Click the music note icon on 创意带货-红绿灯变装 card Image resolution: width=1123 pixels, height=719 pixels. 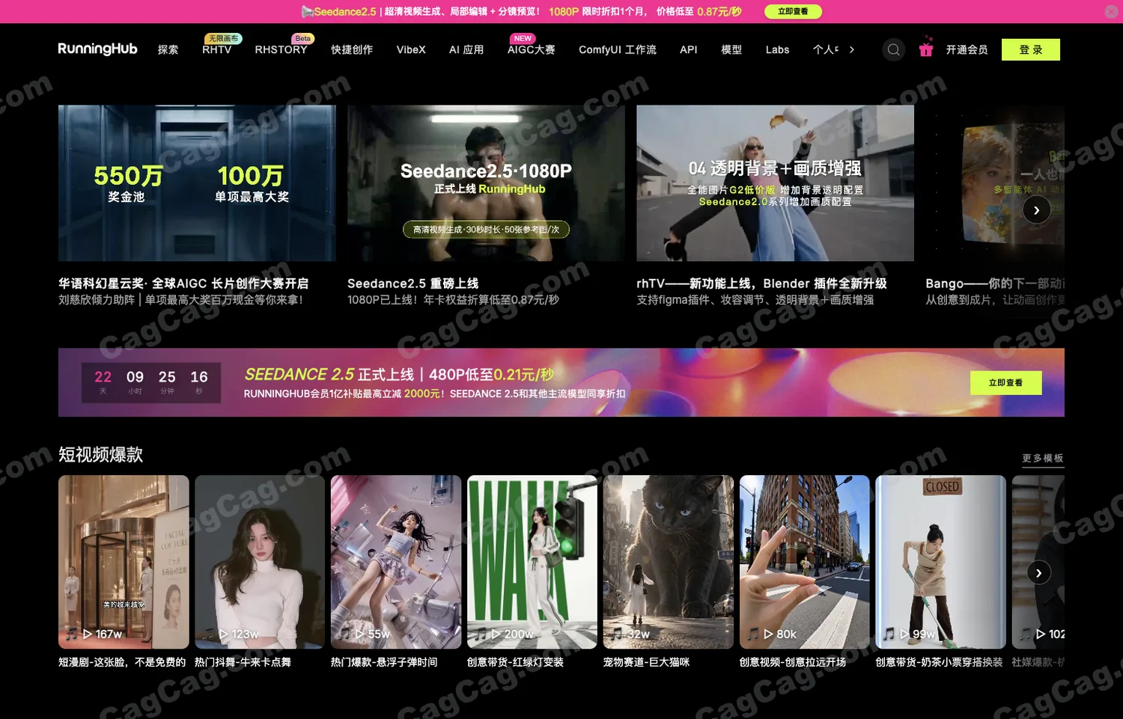tap(480, 634)
